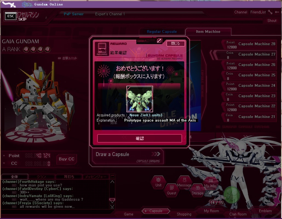Open the Quest hexagon icon
The image size is (282, 219).
[172, 191]
